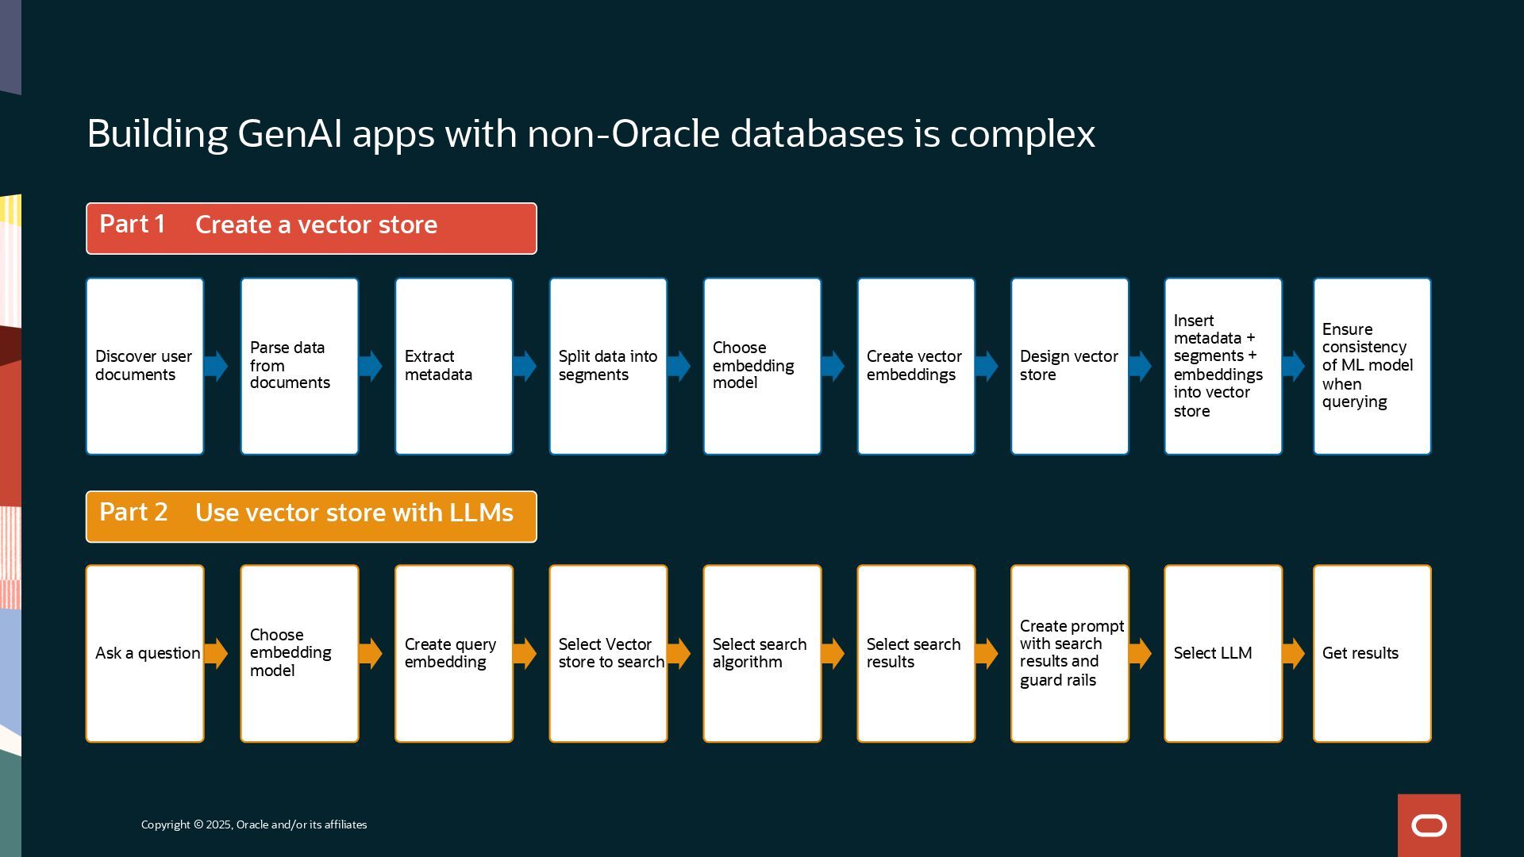Click the Oracle logo icon
The width and height of the screenshot is (1524, 857).
pyautogui.click(x=1429, y=826)
